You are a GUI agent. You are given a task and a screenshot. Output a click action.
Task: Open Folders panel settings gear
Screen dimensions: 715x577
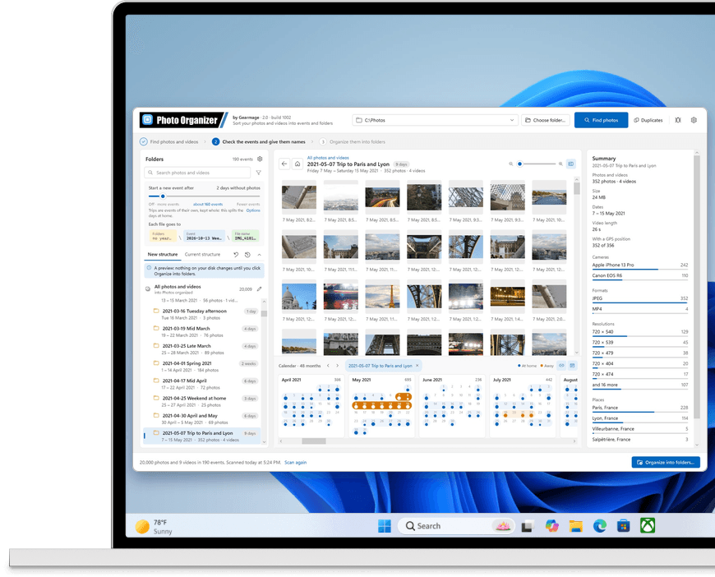click(x=260, y=159)
